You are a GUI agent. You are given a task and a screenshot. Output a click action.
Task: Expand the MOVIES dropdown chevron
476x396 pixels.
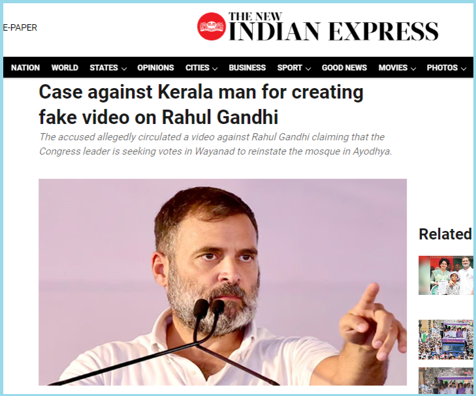pos(413,69)
